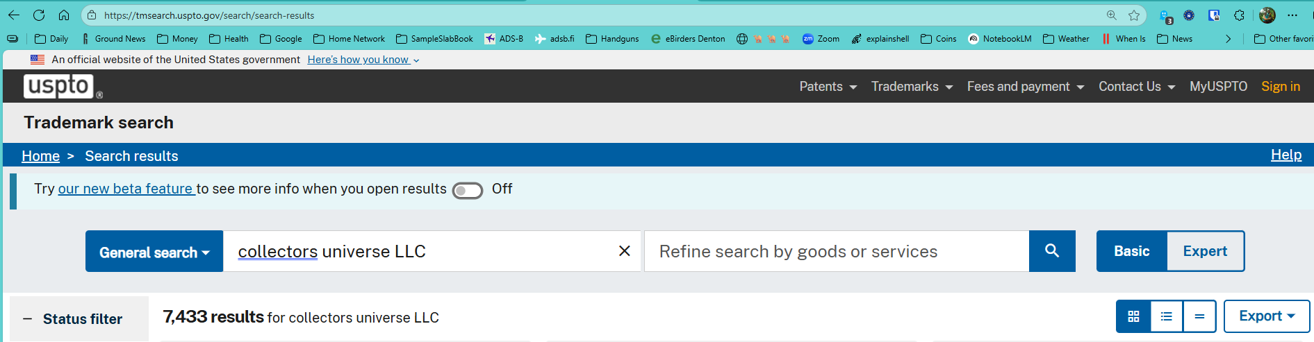
Task: Open the browser home page icon
Action: (x=64, y=15)
